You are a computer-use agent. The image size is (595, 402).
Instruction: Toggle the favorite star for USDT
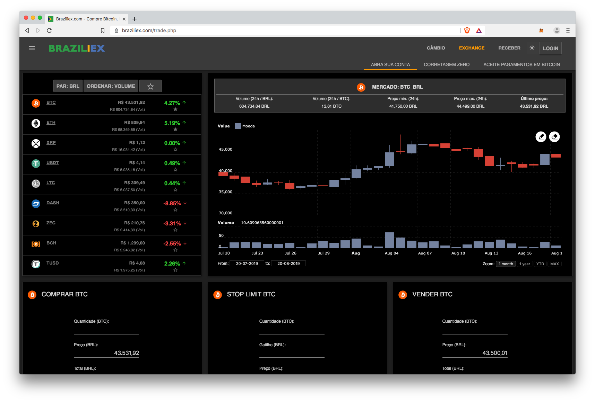[175, 170]
